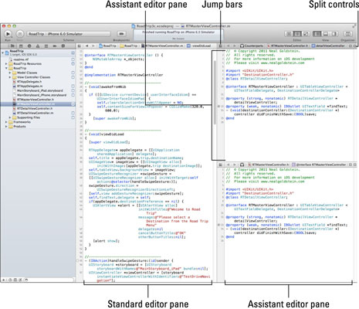The image size is (359, 309).
Task: Select the Standard editor button
Action: coord(289,34)
